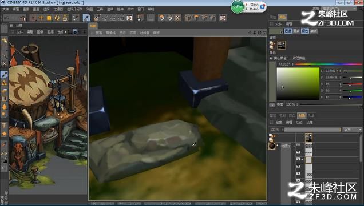The image size is (364, 206).
Task: Open last menu in lower-right materials panel
Action: click(x=310, y=123)
